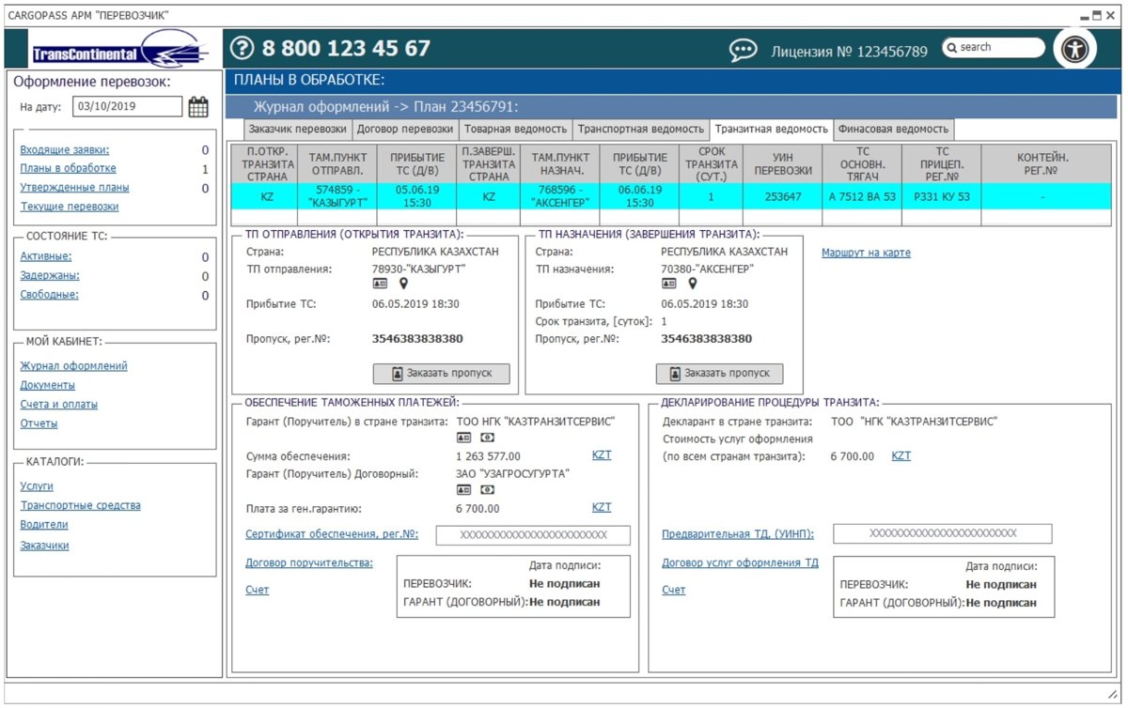The width and height of the screenshot is (1128, 708).
Task: Open the Заказчики catalog link
Action: 45,546
